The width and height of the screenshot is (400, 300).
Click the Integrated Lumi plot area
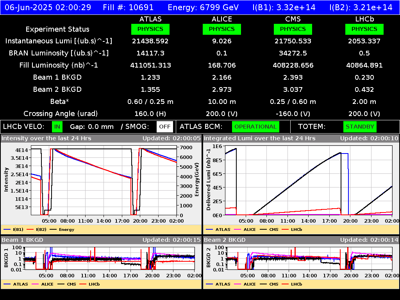(309, 180)
